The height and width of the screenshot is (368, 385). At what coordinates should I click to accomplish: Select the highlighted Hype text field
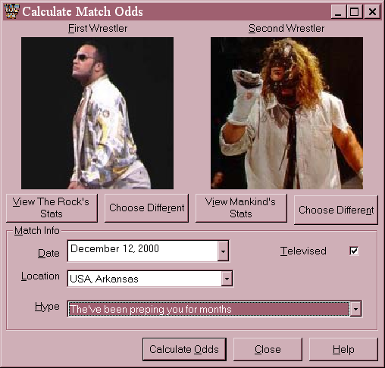pos(209,309)
